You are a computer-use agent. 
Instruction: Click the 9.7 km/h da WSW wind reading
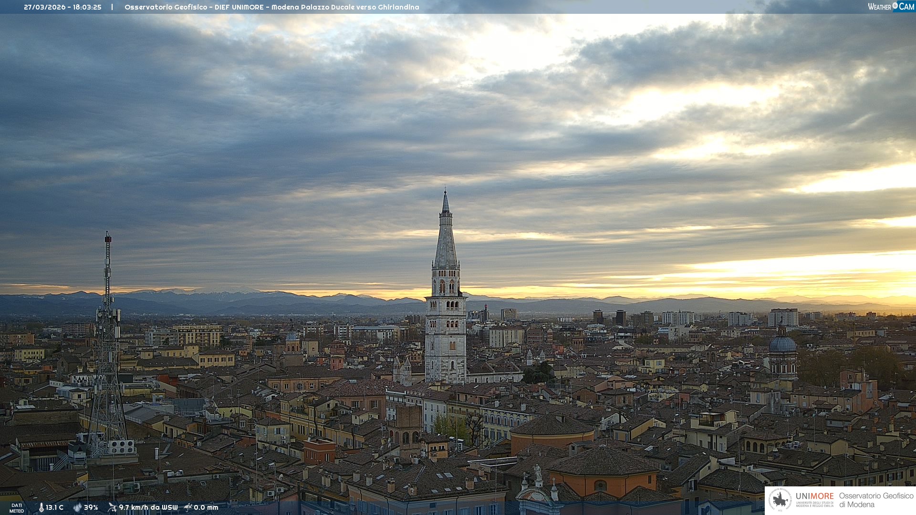(x=148, y=507)
